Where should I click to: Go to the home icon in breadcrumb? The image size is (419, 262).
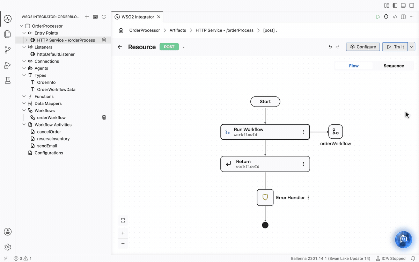coord(121,30)
